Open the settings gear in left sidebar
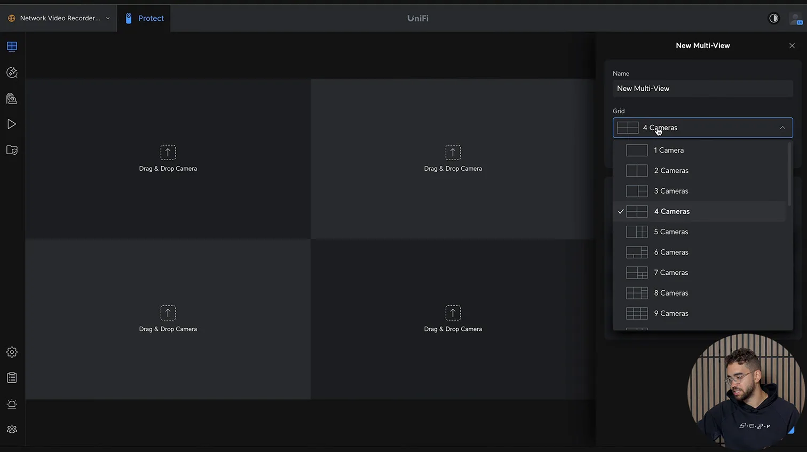The height and width of the screenshot is (452, 807). 12,352
